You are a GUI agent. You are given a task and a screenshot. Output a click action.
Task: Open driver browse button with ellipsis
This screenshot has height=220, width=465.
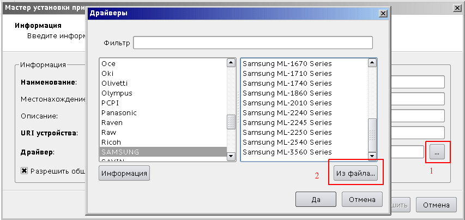(437, 152)
